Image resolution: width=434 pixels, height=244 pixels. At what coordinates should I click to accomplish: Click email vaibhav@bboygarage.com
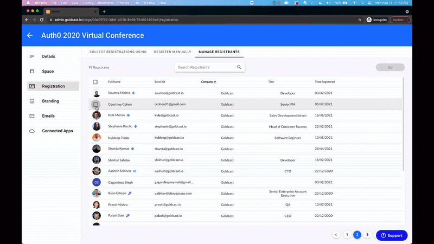[x=173, y=194]
